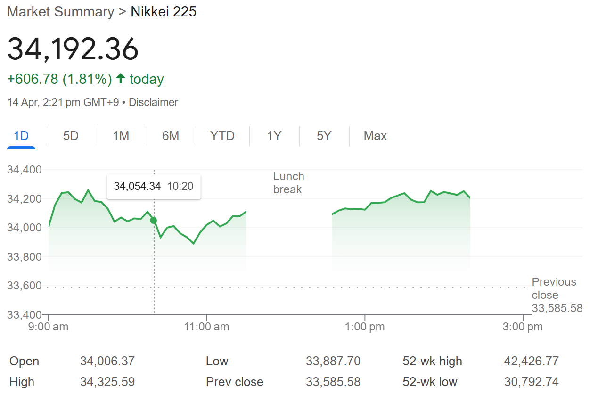Image resolution: width=598 pixels, height=403 pixels.
Task: Click the Disclaimer link
Action: pyautogui.click(x=153, y=102)
